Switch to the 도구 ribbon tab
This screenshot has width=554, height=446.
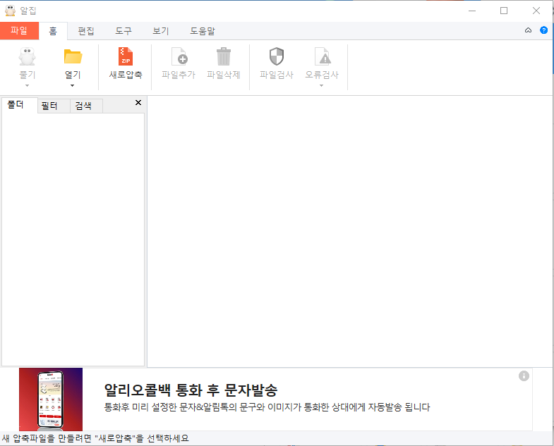(124, 31)
